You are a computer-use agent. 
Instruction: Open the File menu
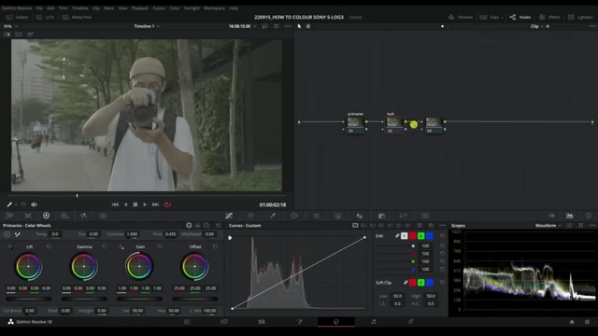39,8
